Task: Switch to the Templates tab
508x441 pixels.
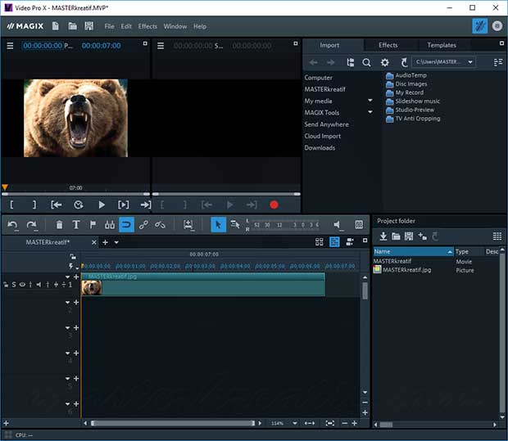Action: [x=442, y=45]
